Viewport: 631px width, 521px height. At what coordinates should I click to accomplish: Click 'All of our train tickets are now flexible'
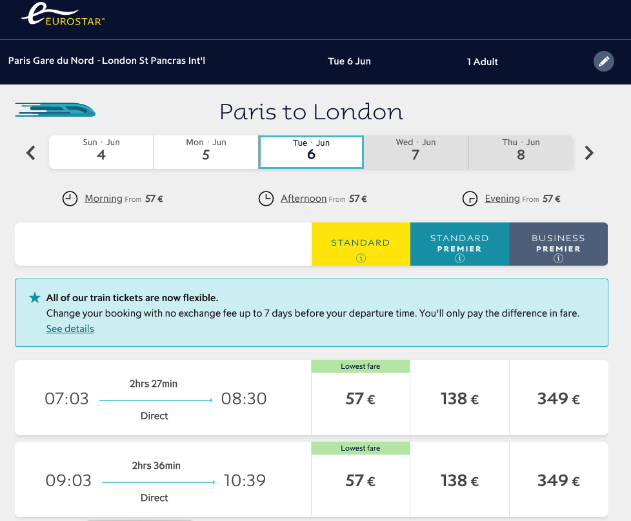tap(132, 298)
